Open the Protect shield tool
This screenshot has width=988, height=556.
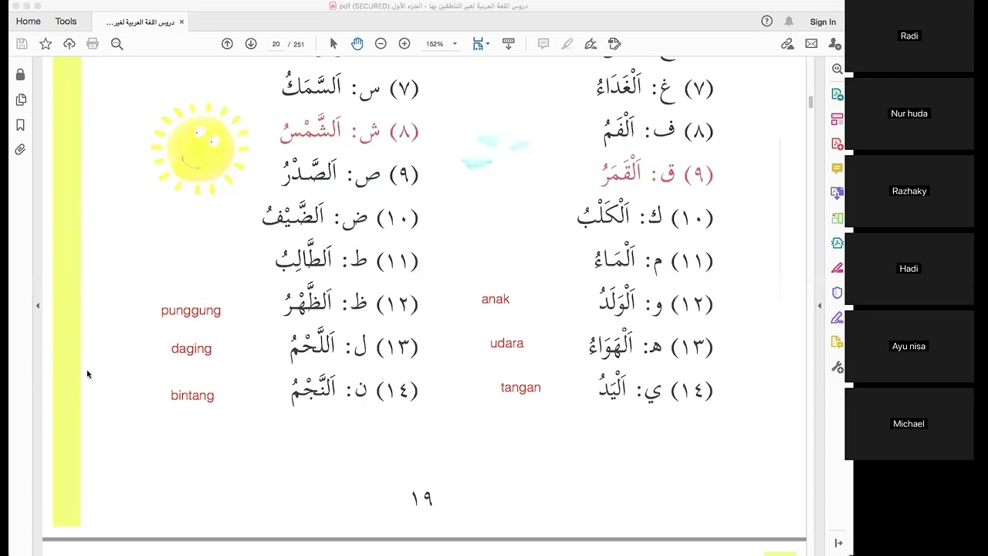(x=837, y=293)
